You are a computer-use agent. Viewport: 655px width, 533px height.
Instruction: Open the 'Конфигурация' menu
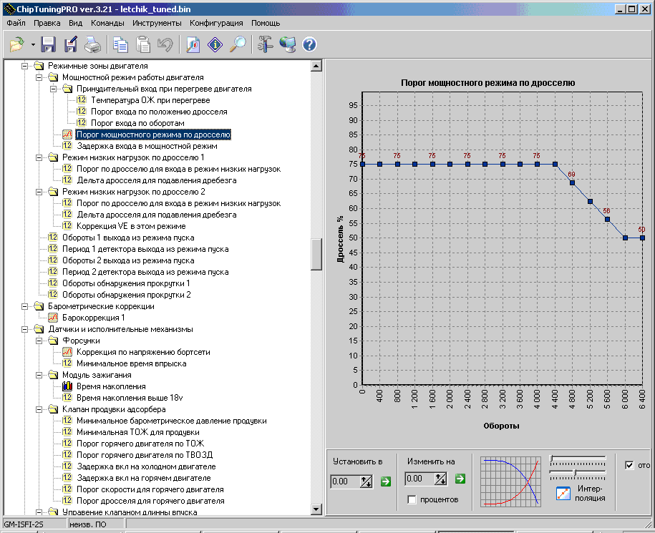[x=216, y=23]
